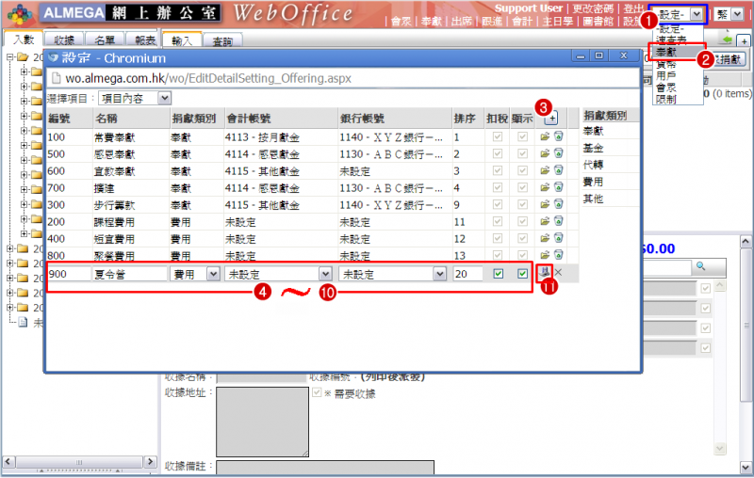This screenshot has height=478, width=754.
Task: Open the 圖書館 module link
Action: [598, 21]
